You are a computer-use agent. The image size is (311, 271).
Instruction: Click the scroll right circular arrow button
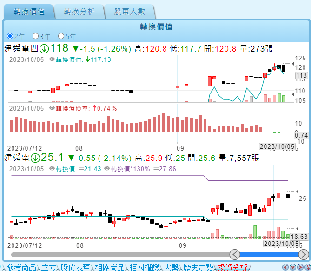tap(304, 254)
